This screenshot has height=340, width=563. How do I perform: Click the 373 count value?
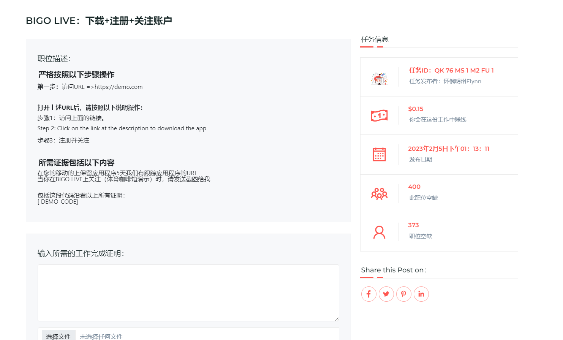(413, 225)
